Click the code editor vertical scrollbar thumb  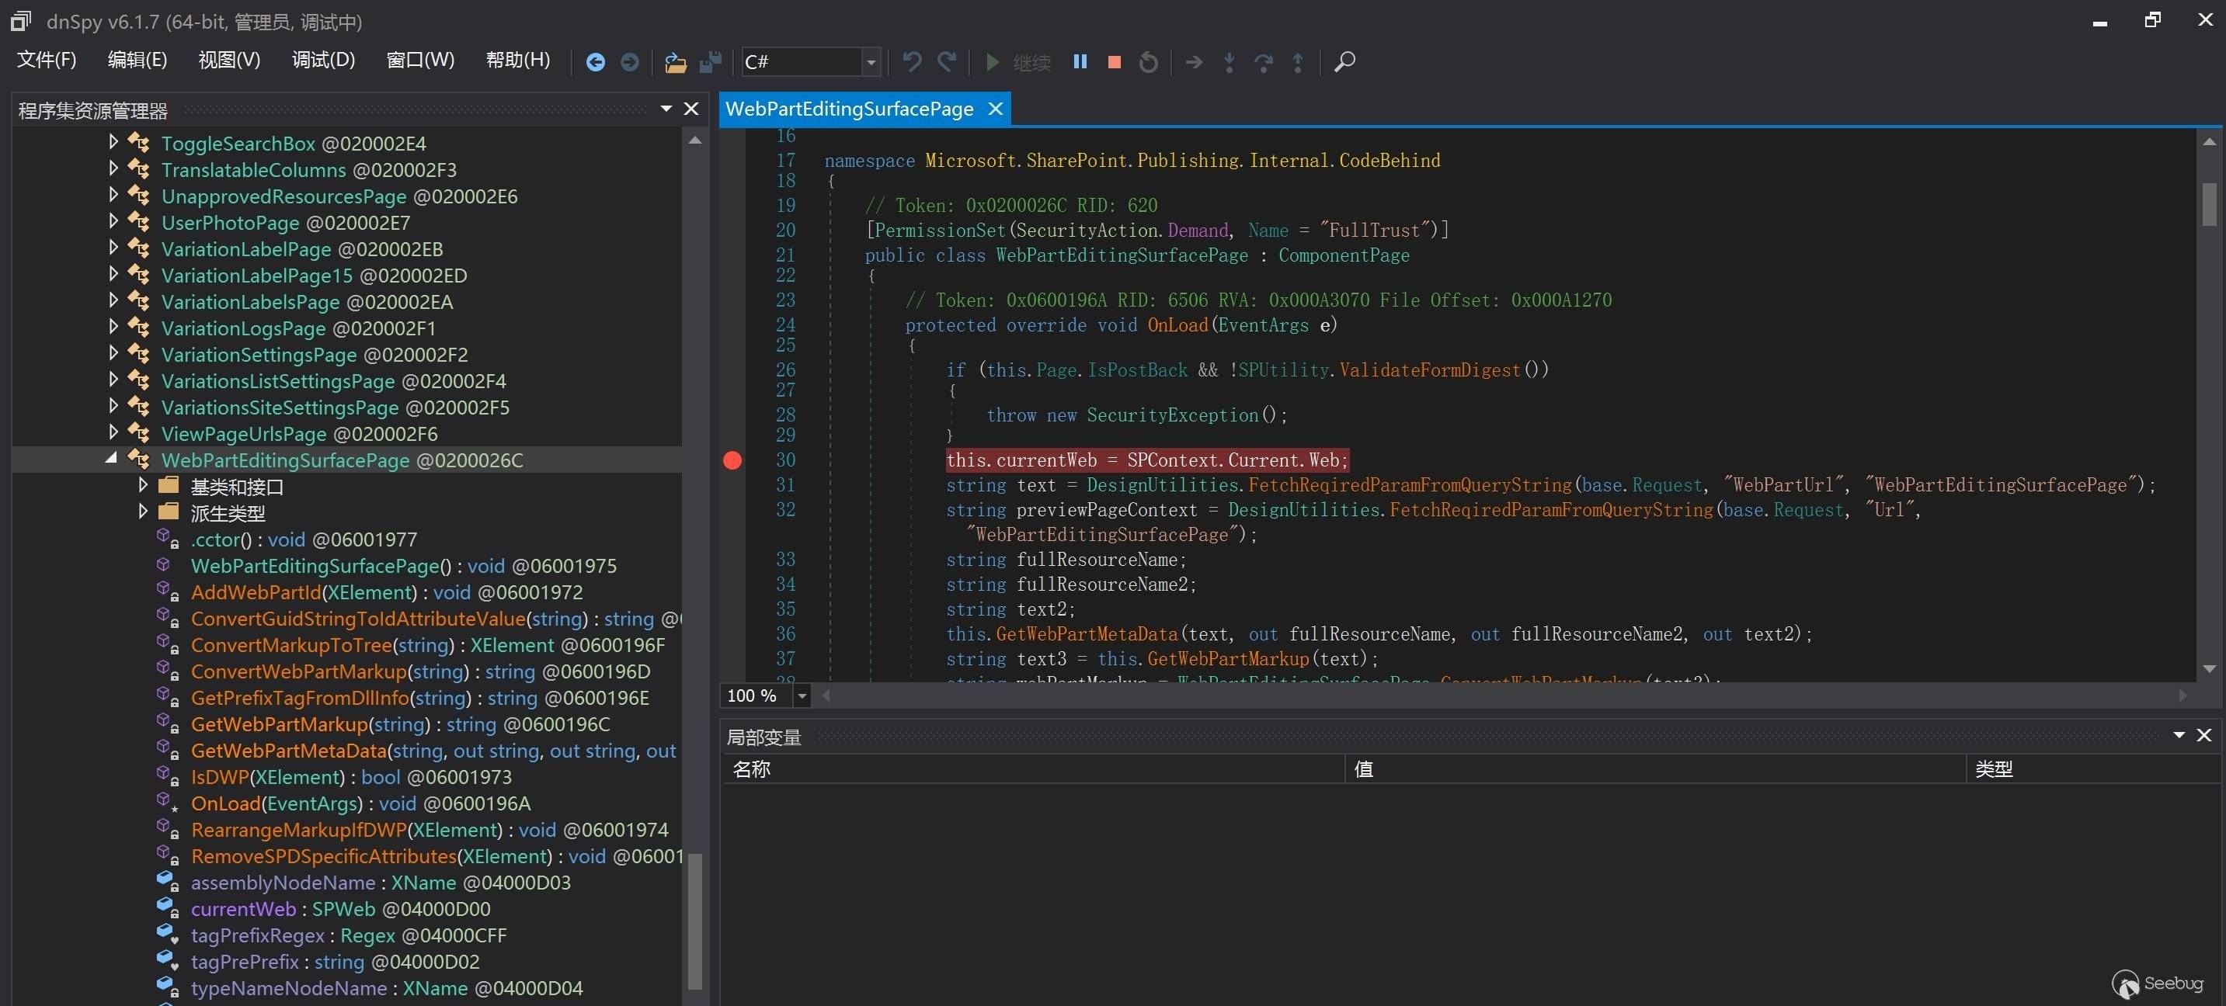2210,203
